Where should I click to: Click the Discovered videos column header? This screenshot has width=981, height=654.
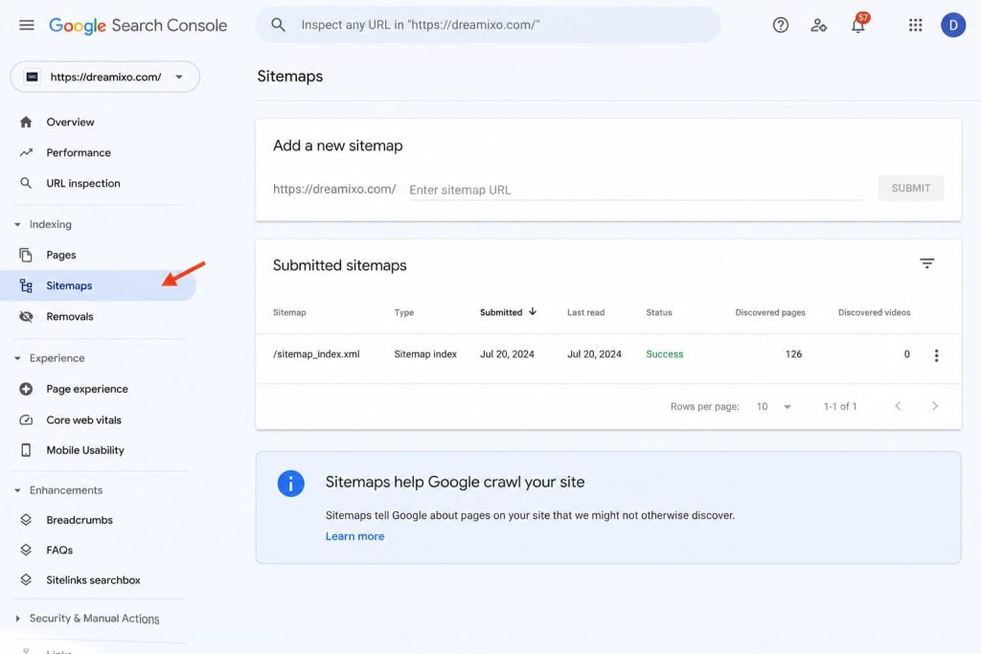pos(874,312)
